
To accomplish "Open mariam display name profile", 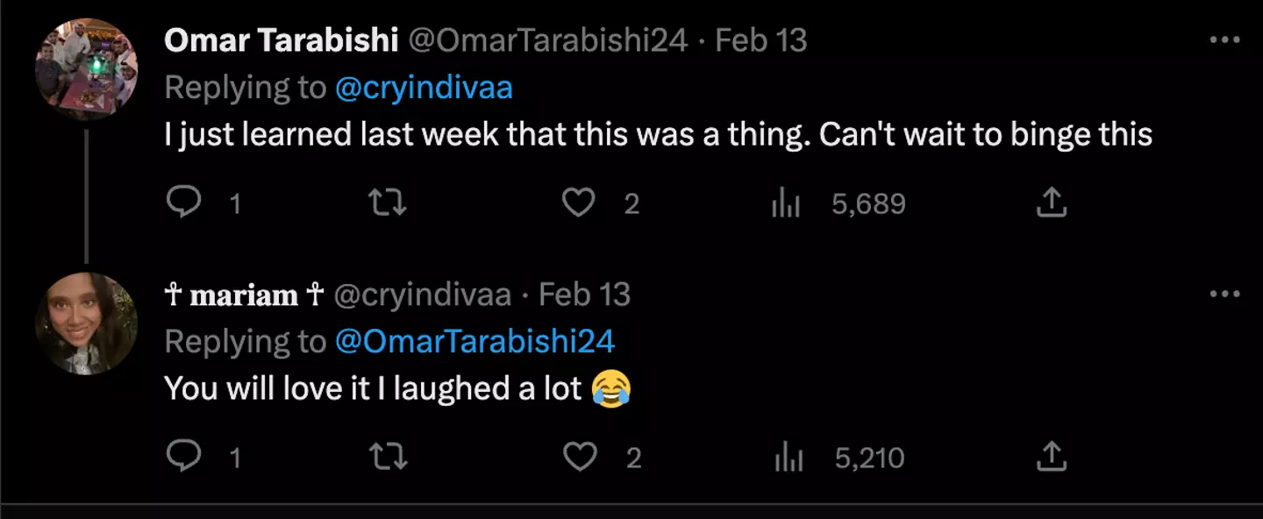I will click(x=244, y=295).
